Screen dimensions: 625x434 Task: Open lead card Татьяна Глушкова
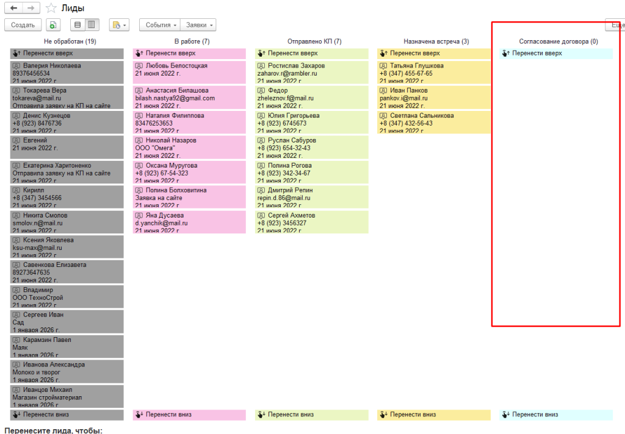pos(434,72)
